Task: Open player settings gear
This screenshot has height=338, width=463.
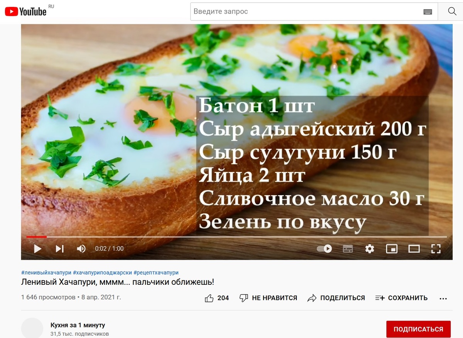Action: click(370, 248)
